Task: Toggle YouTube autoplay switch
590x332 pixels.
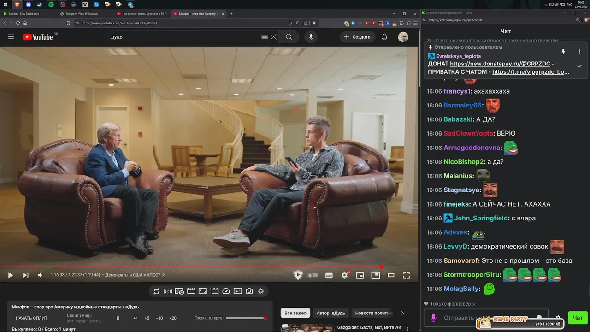Action: [x=313, y=275]
